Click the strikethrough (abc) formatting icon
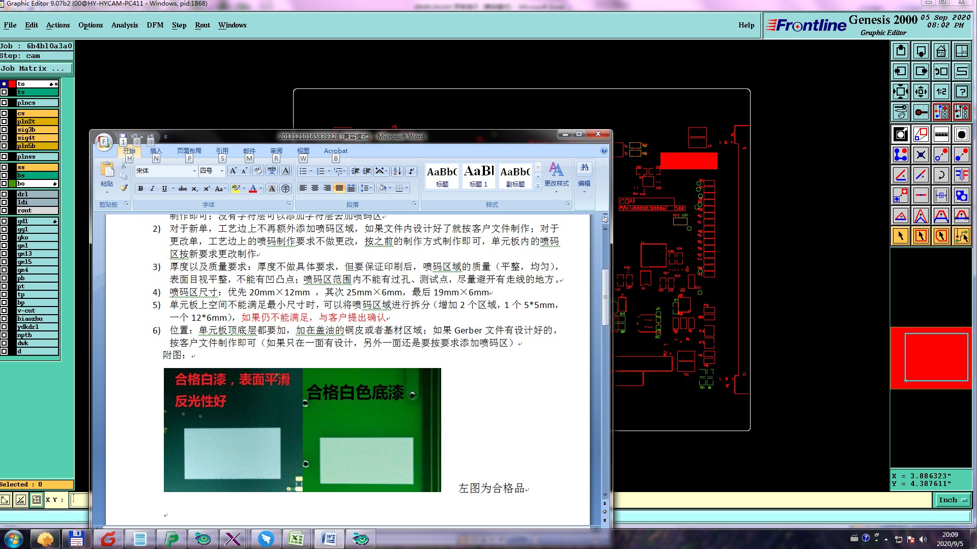Image resolution: width=977 pixels, height=549 pixels. point(182,189)
